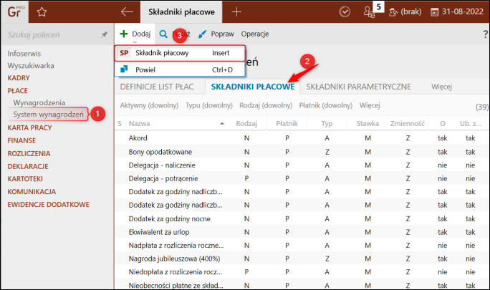Open Wynagrodzenia under PŁACE

39,102
